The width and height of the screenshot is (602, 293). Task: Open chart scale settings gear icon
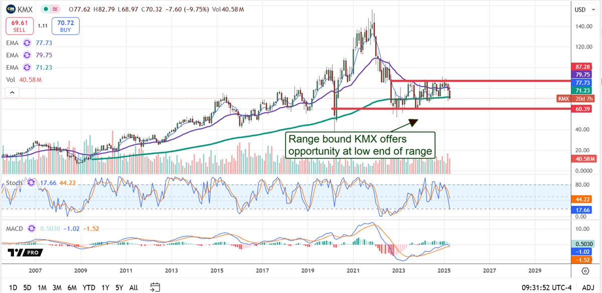pyautogui.click(x=585, y=271)
